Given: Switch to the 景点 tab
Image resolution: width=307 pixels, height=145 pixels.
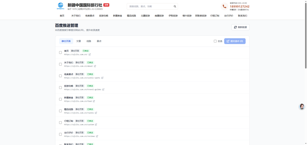Looking at the screenshot, I should (x=99, y=41).
